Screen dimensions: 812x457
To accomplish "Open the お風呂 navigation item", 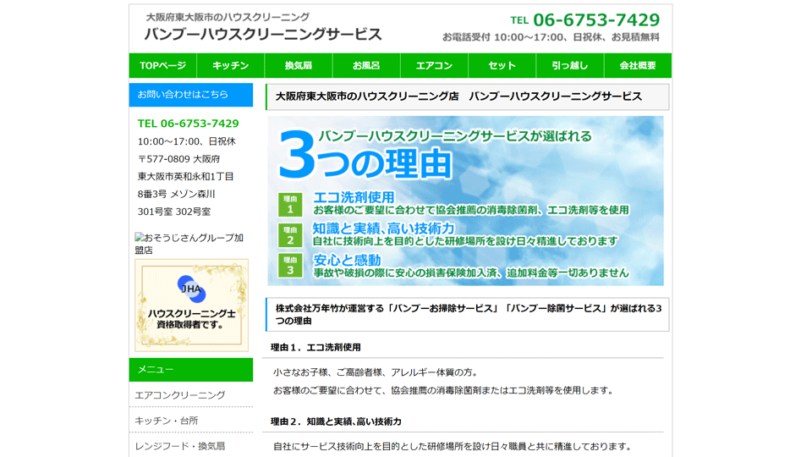I will click(x=366, y=66).
